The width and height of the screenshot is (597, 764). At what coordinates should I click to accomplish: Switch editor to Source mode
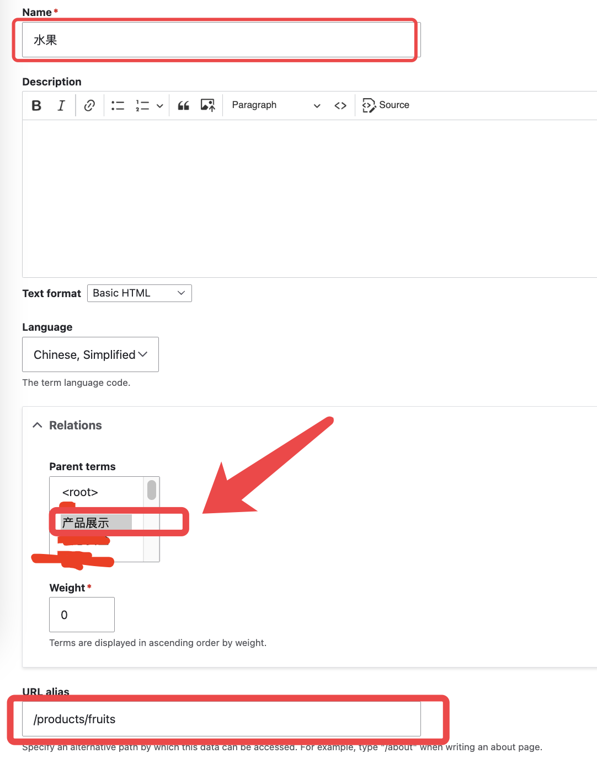click(386, 105)
